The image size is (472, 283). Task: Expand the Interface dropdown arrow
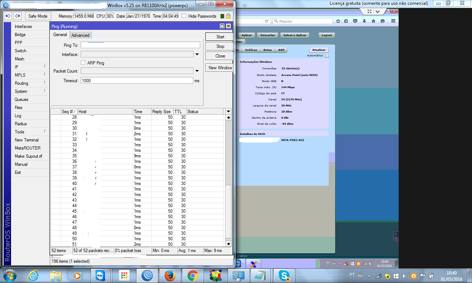coord(197,55)
